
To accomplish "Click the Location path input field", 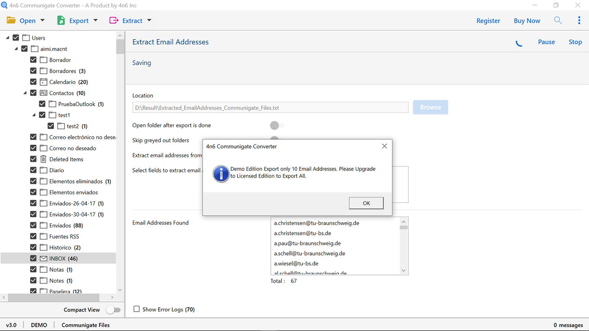I will 270,108.
